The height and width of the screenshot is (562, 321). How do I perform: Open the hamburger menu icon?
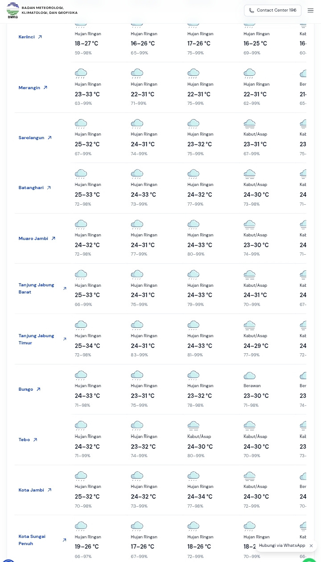(310, 10)
